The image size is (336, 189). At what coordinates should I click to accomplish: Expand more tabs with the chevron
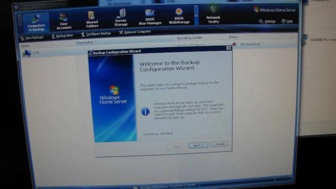[196, 15]
